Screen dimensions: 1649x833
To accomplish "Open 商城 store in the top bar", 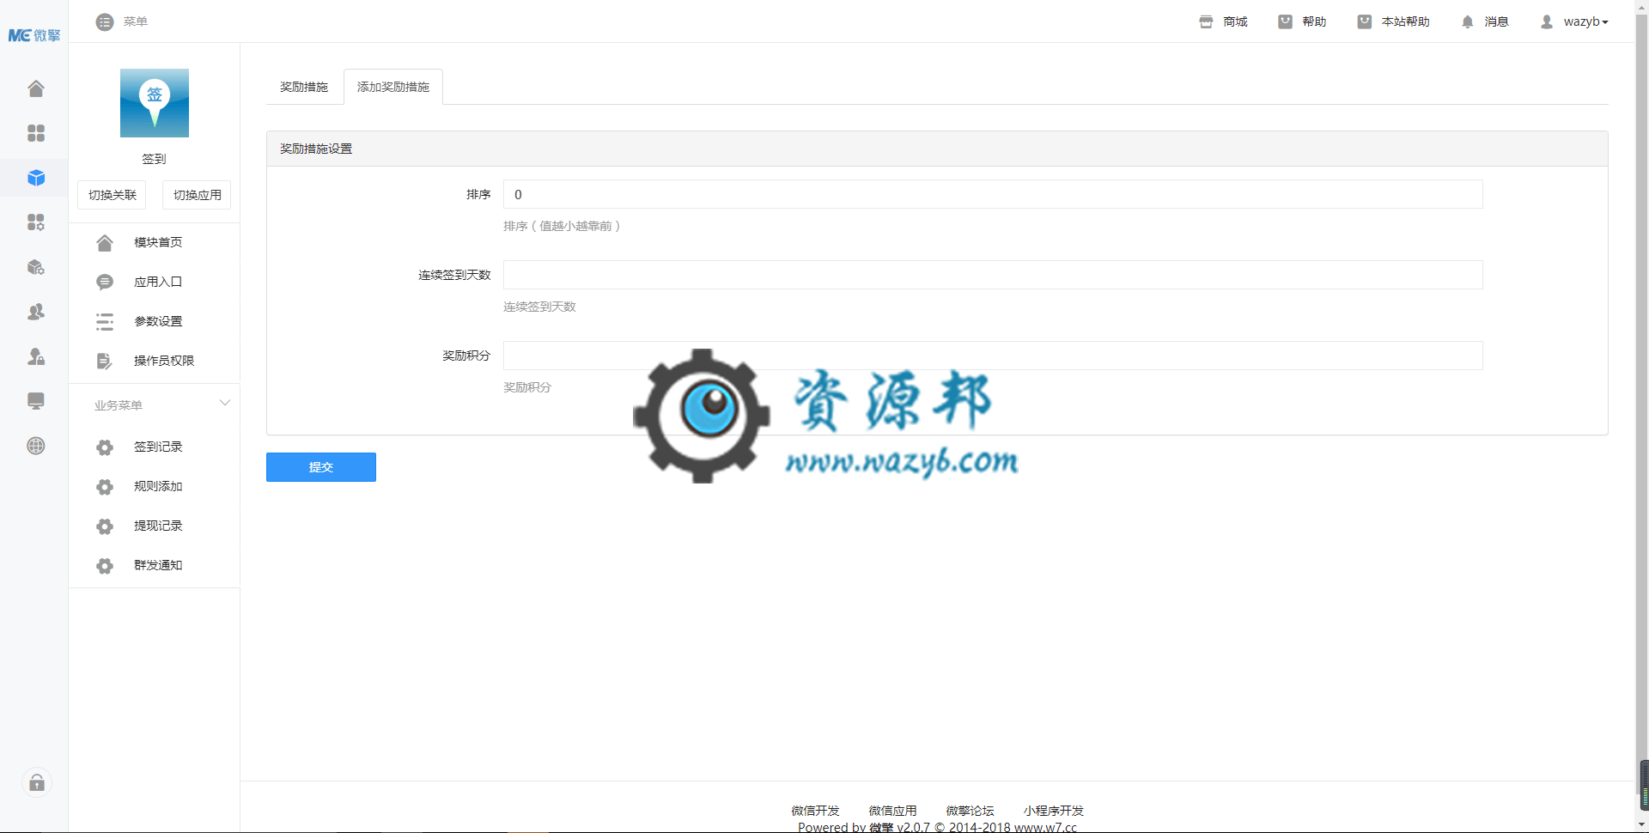I will (1223, 21).
